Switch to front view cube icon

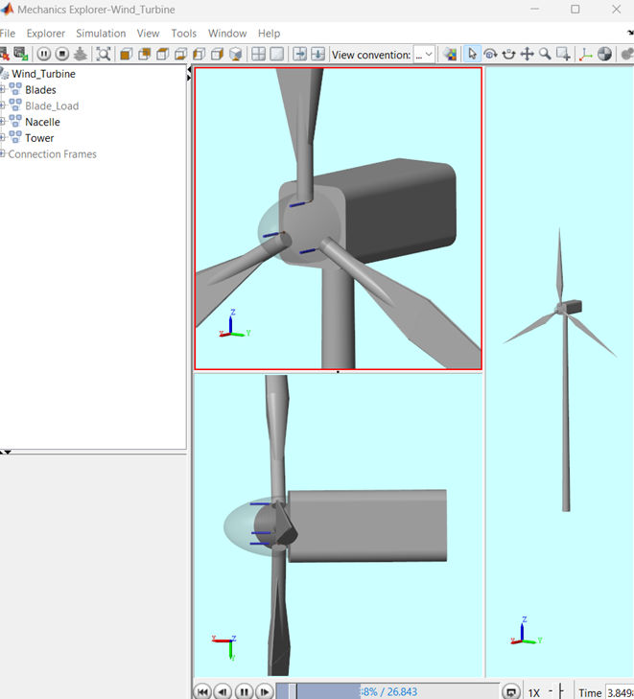click(127, 55)
